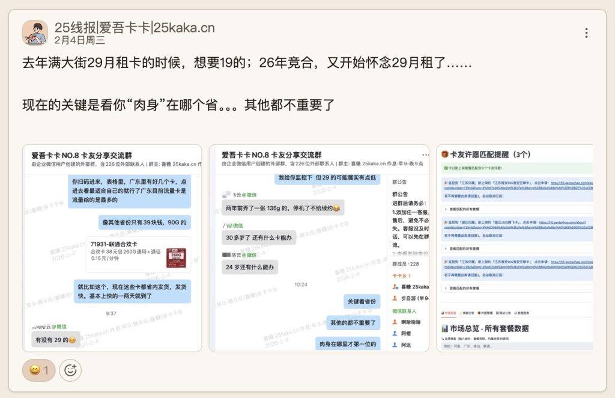Image resolution: width=615 pixels, height=398 pixels.
Task: Click the bar chart icon beside 市场总览
Action: click(x=444, y=328)
